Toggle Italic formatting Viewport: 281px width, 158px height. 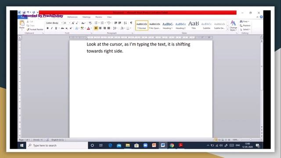coord(52,28)
